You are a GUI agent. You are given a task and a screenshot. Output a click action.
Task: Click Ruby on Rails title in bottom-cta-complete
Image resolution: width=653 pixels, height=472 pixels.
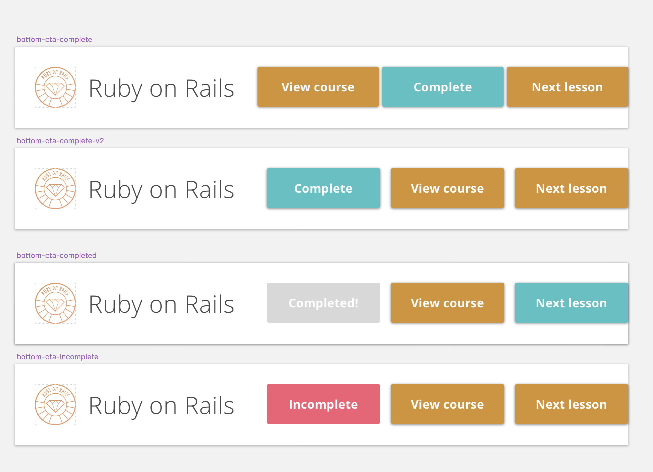161,89
